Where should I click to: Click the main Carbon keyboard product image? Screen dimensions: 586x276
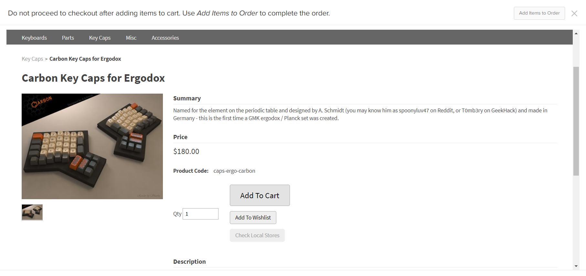[x=92, y=146]
